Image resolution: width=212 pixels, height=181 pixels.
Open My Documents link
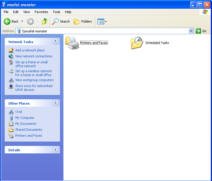26,124
